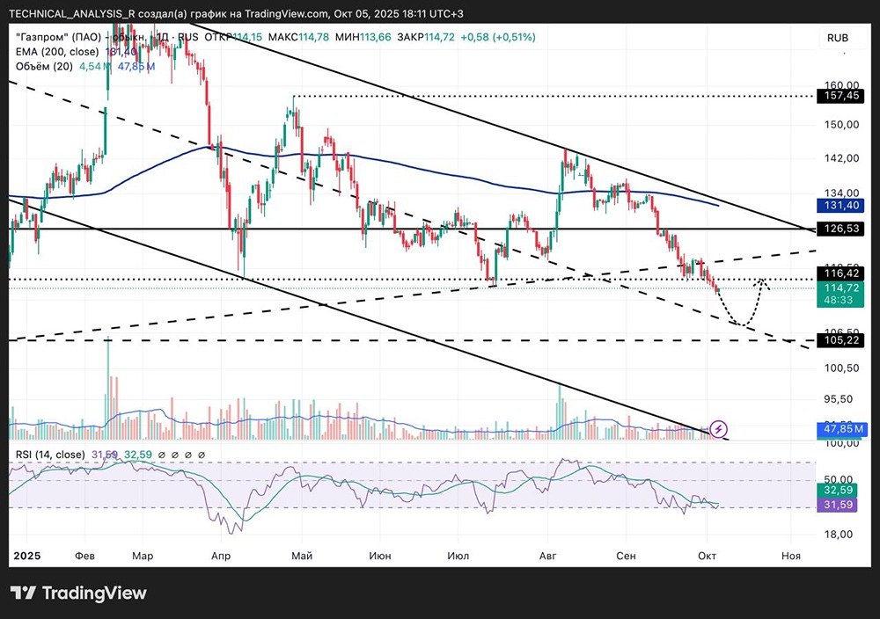Open the EMA (200, close) indicator legend
The image size is (880, 619).
tap(57, 52)
